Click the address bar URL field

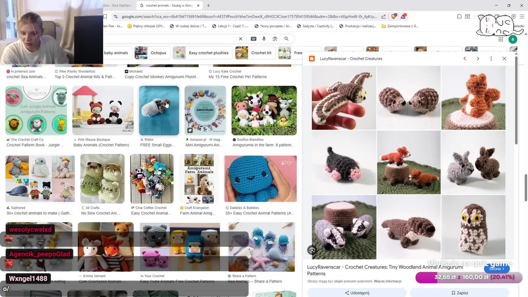(x=249, y=16)
